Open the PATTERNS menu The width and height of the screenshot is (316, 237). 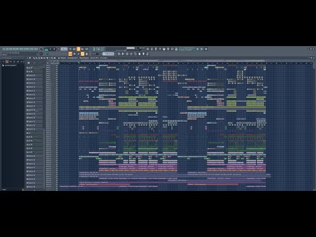pyautogui.click(x=16, y=49)
